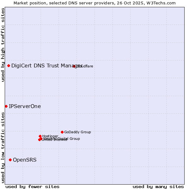Click the GoDaddy Group label
This screenshot has width=189, height=189.
pos(77,132)
